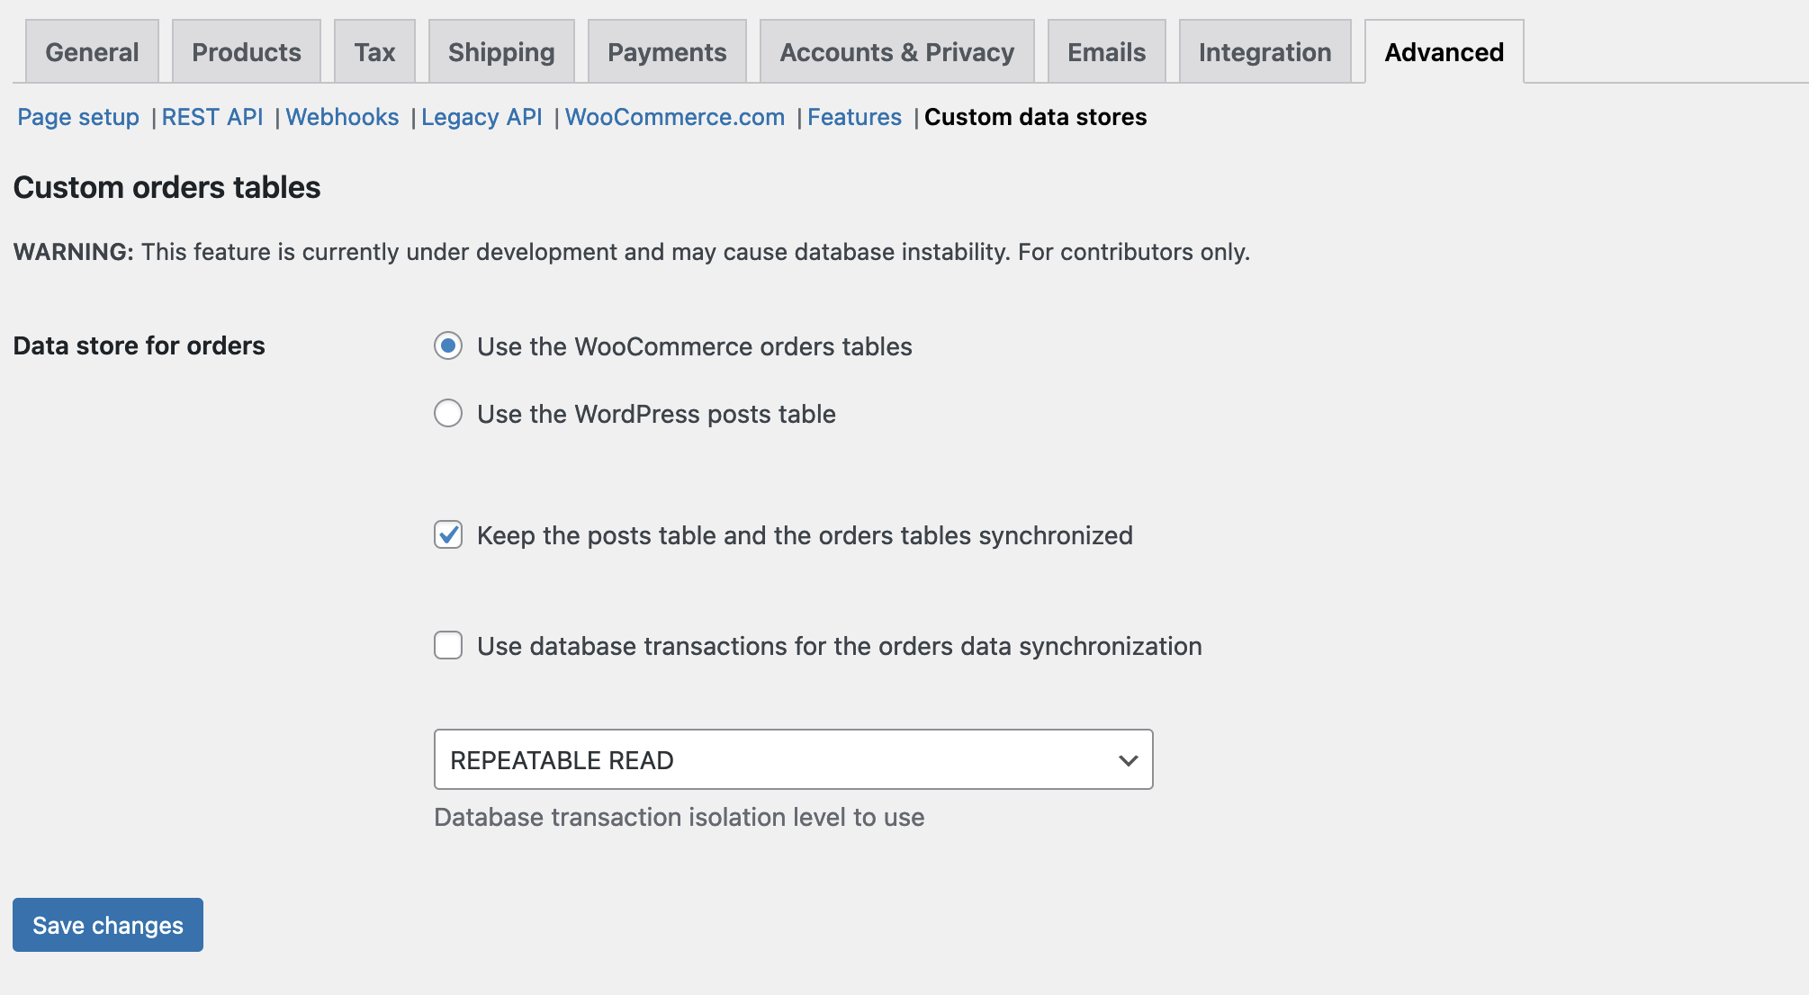Open the transaction isolation level dropdown
This screenshot has height=995, width=1809.
click(793, 759)
